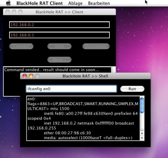Click the scroll down arrow in shell output
Screen dimensions: 168x158
pos(142,138)
